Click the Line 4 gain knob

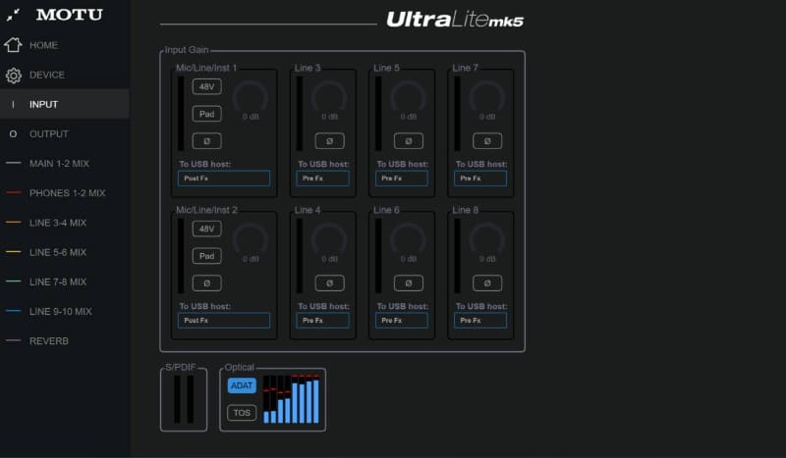tap(329, 239)
